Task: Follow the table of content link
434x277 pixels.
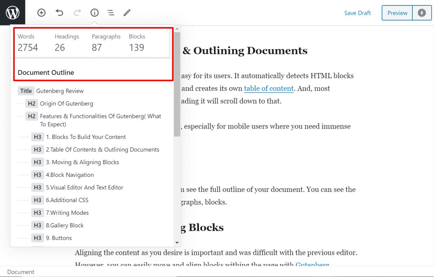Action: (x=269, y=88)
